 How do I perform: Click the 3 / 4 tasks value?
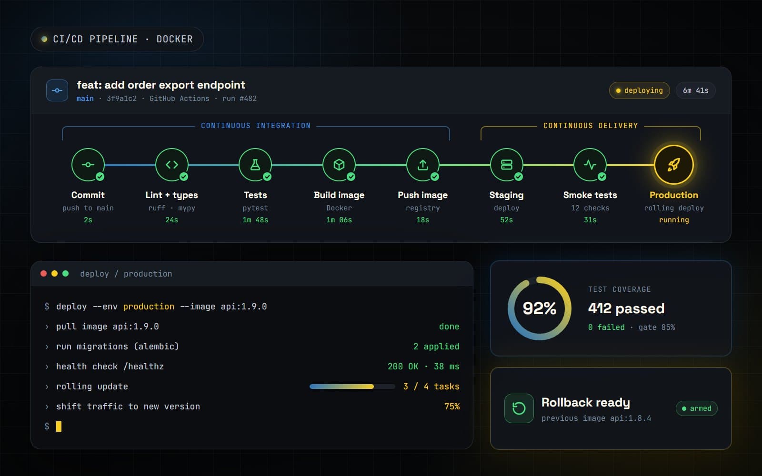(431, 387)
